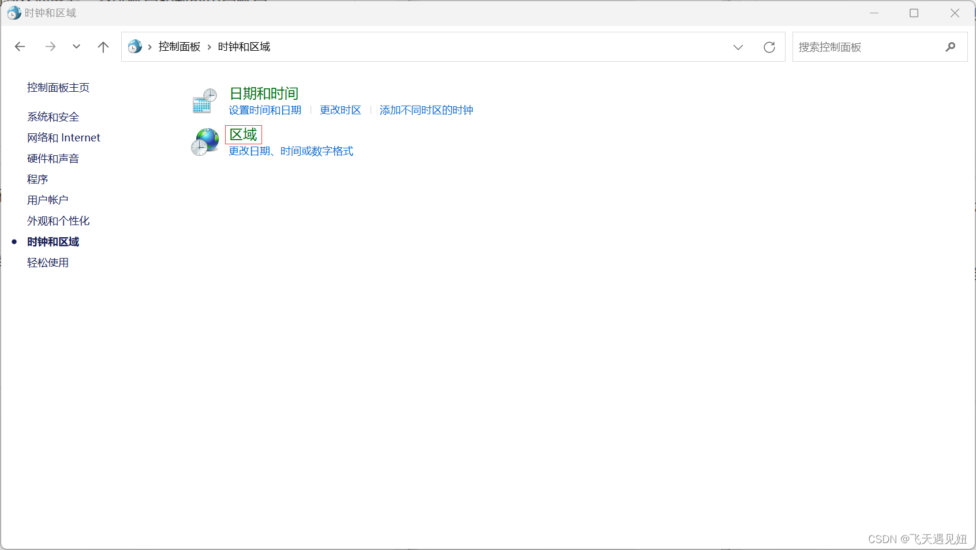Viewport: 976px width, 550px height.
Task: Click the title bar window icon
Action: point(14,13)
